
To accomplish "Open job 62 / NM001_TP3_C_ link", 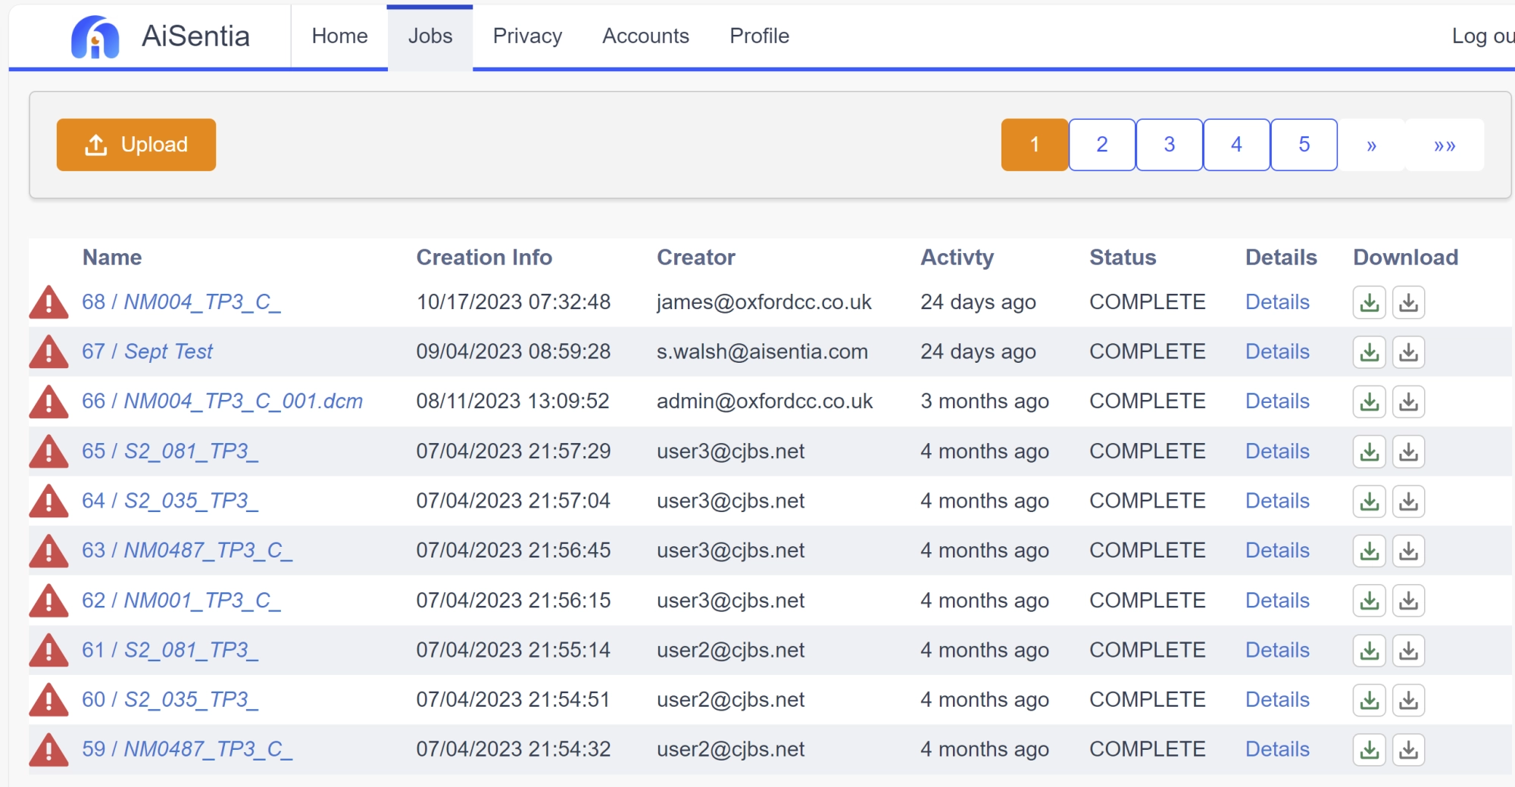I will click(181, 601).
